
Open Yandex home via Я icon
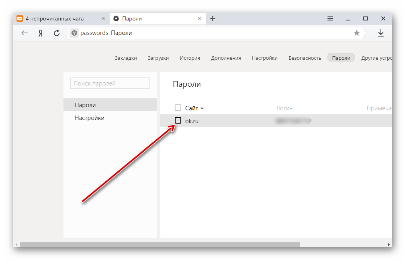tap(41, 33)
